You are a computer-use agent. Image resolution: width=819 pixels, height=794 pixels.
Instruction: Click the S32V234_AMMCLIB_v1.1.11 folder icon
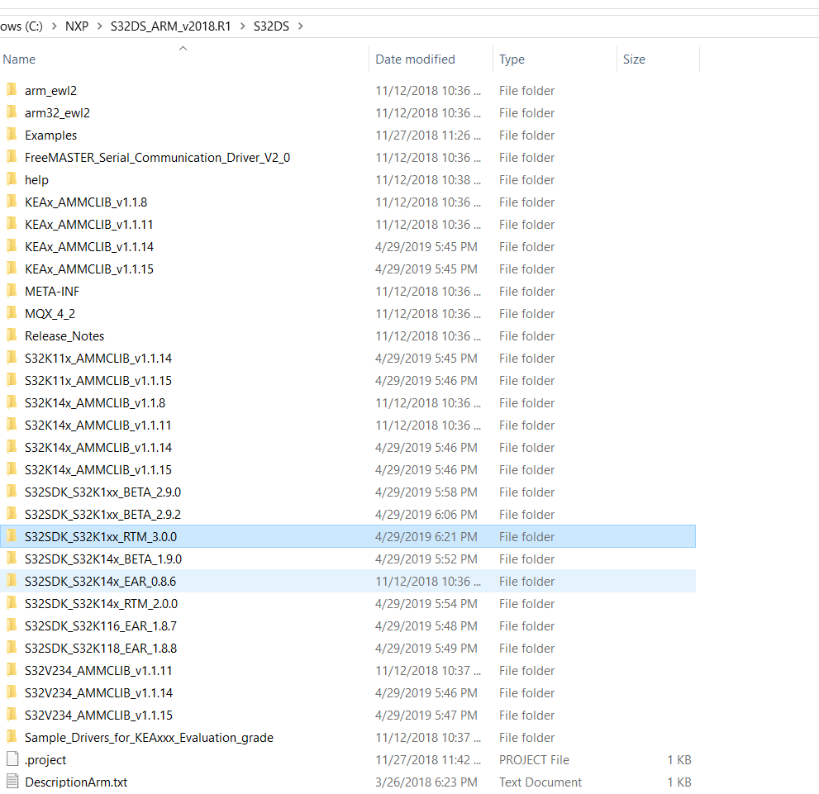[12, 670]
